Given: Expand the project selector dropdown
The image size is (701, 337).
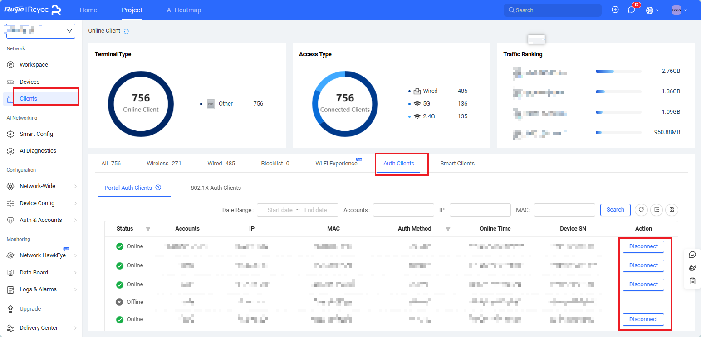Looking at the screenshot, I should [41, 31].
